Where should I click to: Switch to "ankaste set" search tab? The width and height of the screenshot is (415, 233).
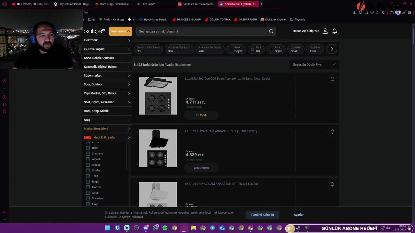tap(196, 4)
